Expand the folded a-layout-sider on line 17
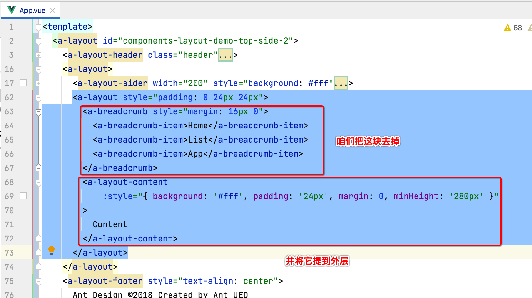 point(39,83)
